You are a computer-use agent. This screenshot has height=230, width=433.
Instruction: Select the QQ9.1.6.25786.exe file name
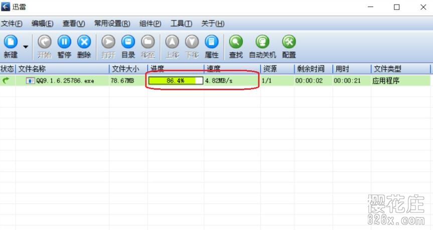tap(65, 81)
